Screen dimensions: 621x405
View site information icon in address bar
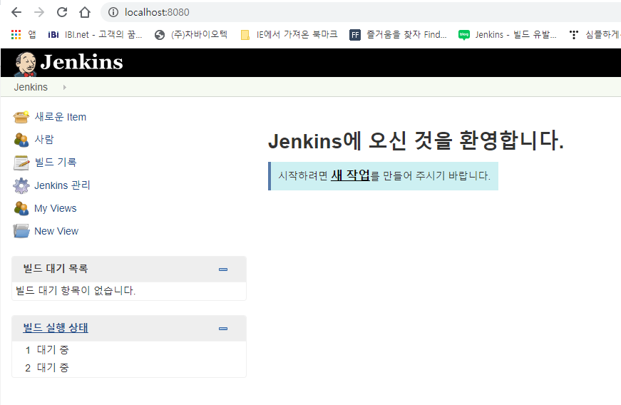click(113, 12)
